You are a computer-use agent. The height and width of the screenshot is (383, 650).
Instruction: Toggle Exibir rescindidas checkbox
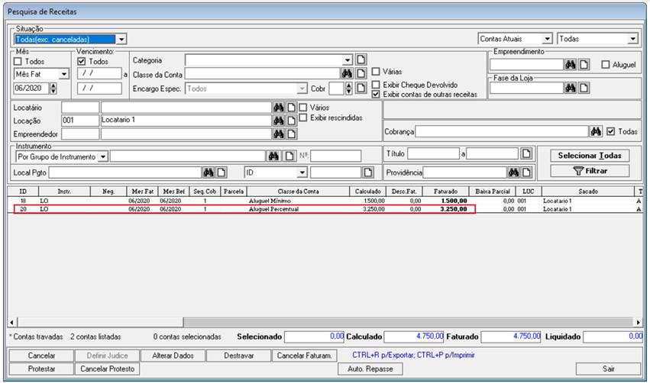click(303, 118)
